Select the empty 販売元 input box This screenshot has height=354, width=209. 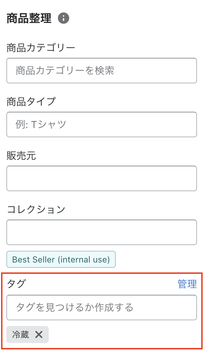102,178
